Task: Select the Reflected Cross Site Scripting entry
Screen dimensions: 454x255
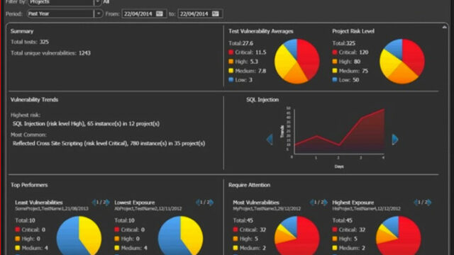Action: tap(109, 143)
